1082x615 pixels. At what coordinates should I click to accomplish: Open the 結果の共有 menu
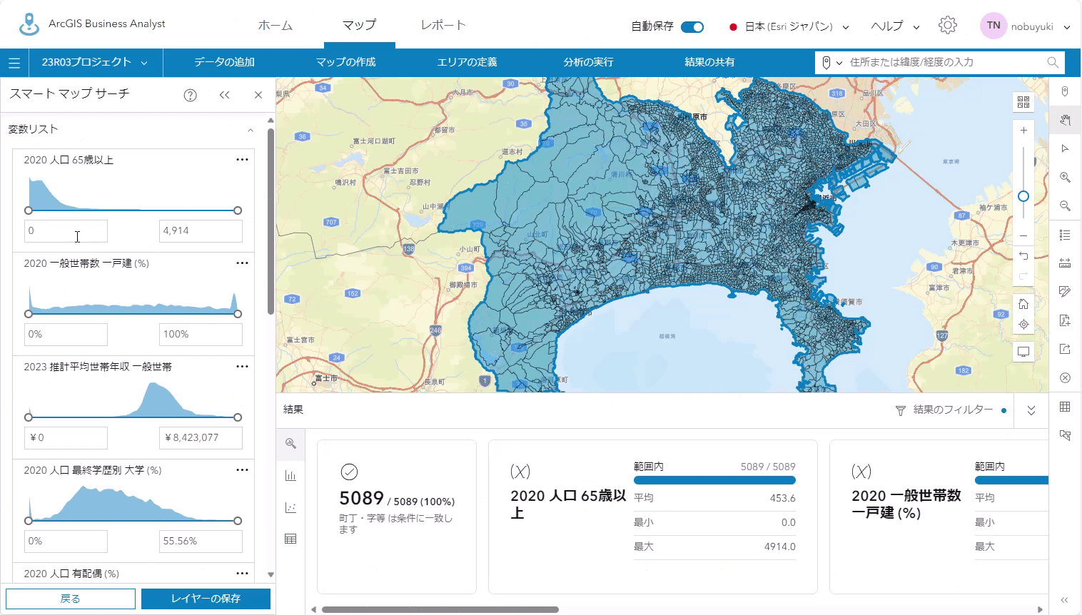709,63
